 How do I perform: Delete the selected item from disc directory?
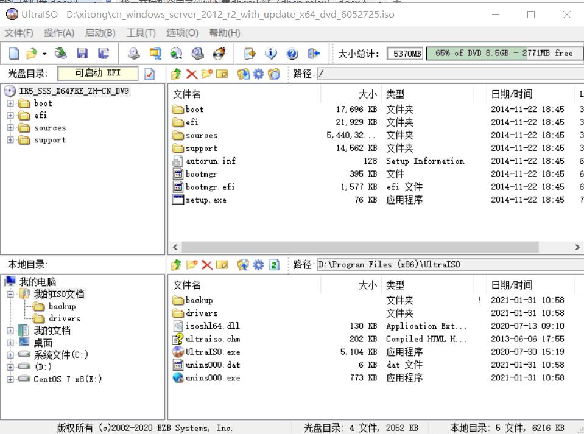[192, 75]
